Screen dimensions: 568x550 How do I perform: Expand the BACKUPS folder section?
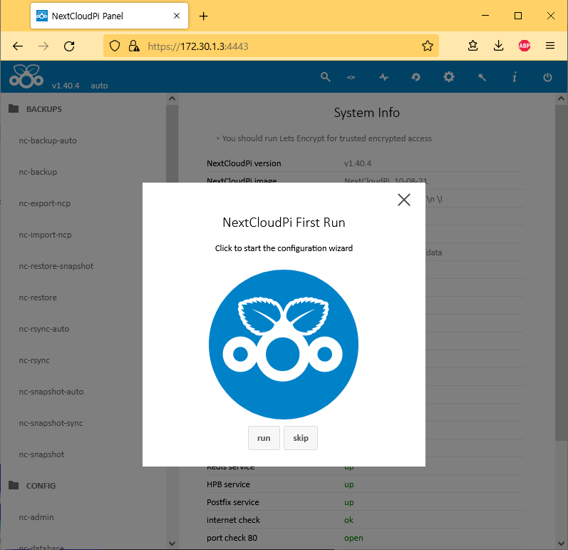(x=35, y=108)
